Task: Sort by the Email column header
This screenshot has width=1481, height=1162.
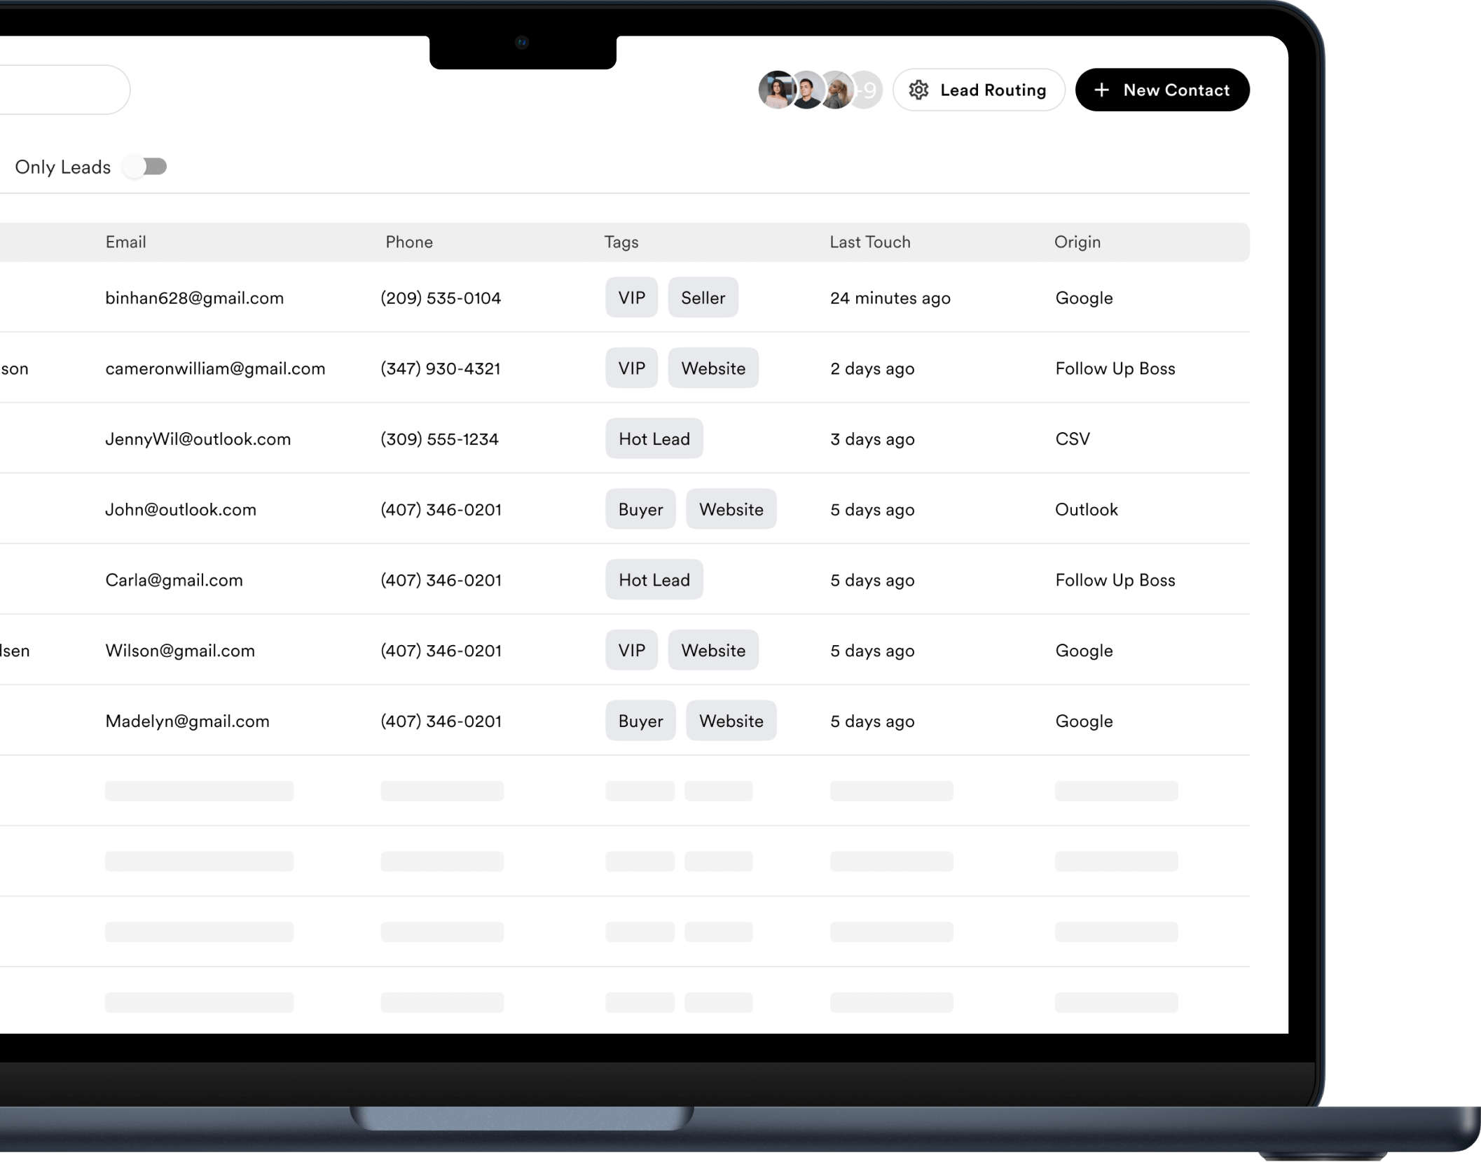Action: pos(125,242)
